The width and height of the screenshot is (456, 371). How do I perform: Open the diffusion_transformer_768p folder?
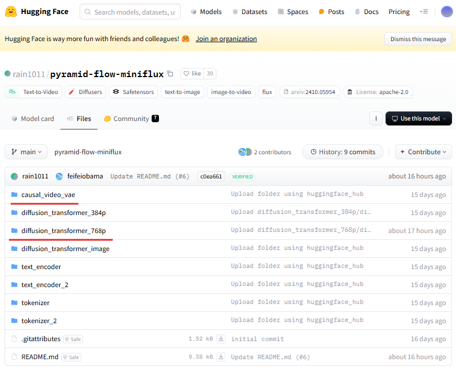point(63,231)
